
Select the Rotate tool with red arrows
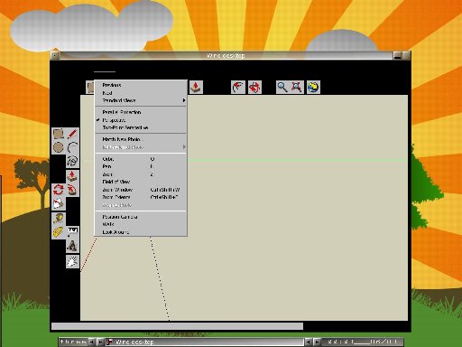click(x=58, y=190)
